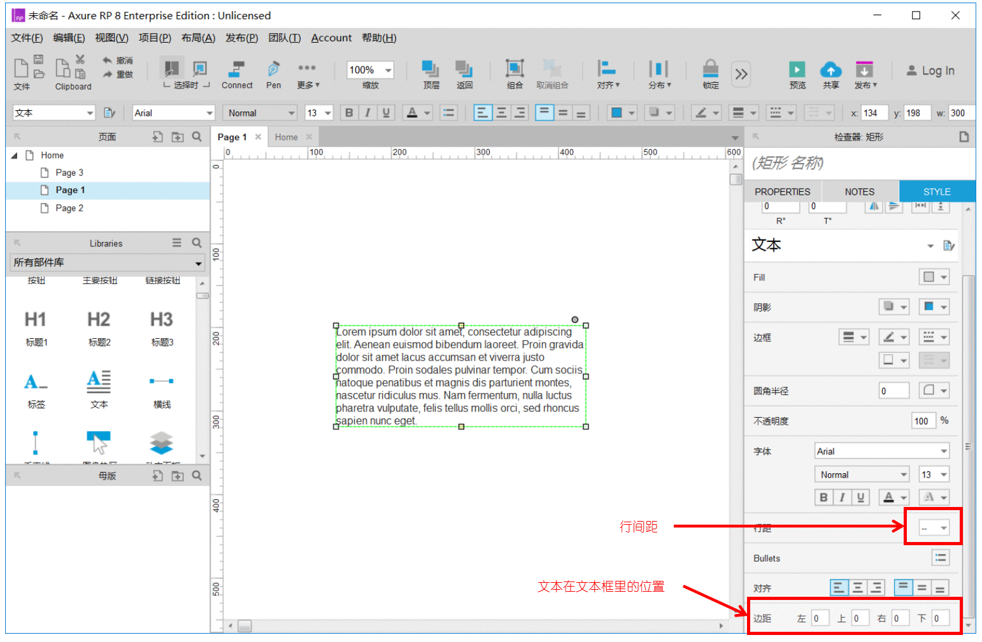The image size is (982, 642).
Task: Open the 布局(A) menu
Action: (198, 38)
